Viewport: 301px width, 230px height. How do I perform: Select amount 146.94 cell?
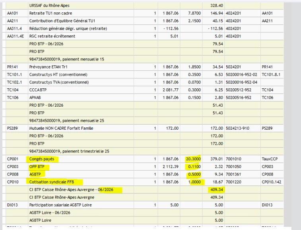click(217, 13)
